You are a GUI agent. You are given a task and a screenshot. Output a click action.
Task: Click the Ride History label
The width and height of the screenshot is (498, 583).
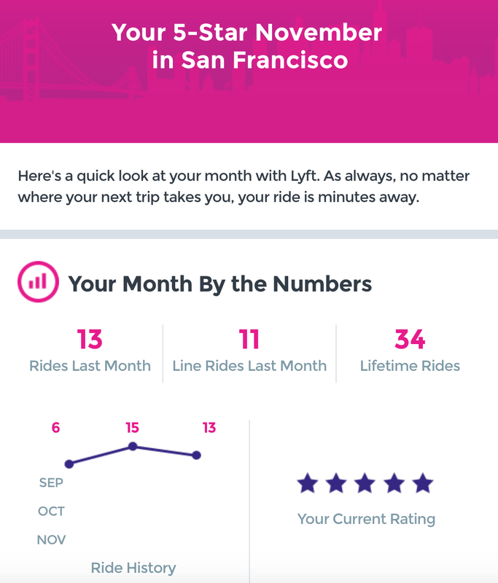133,568
